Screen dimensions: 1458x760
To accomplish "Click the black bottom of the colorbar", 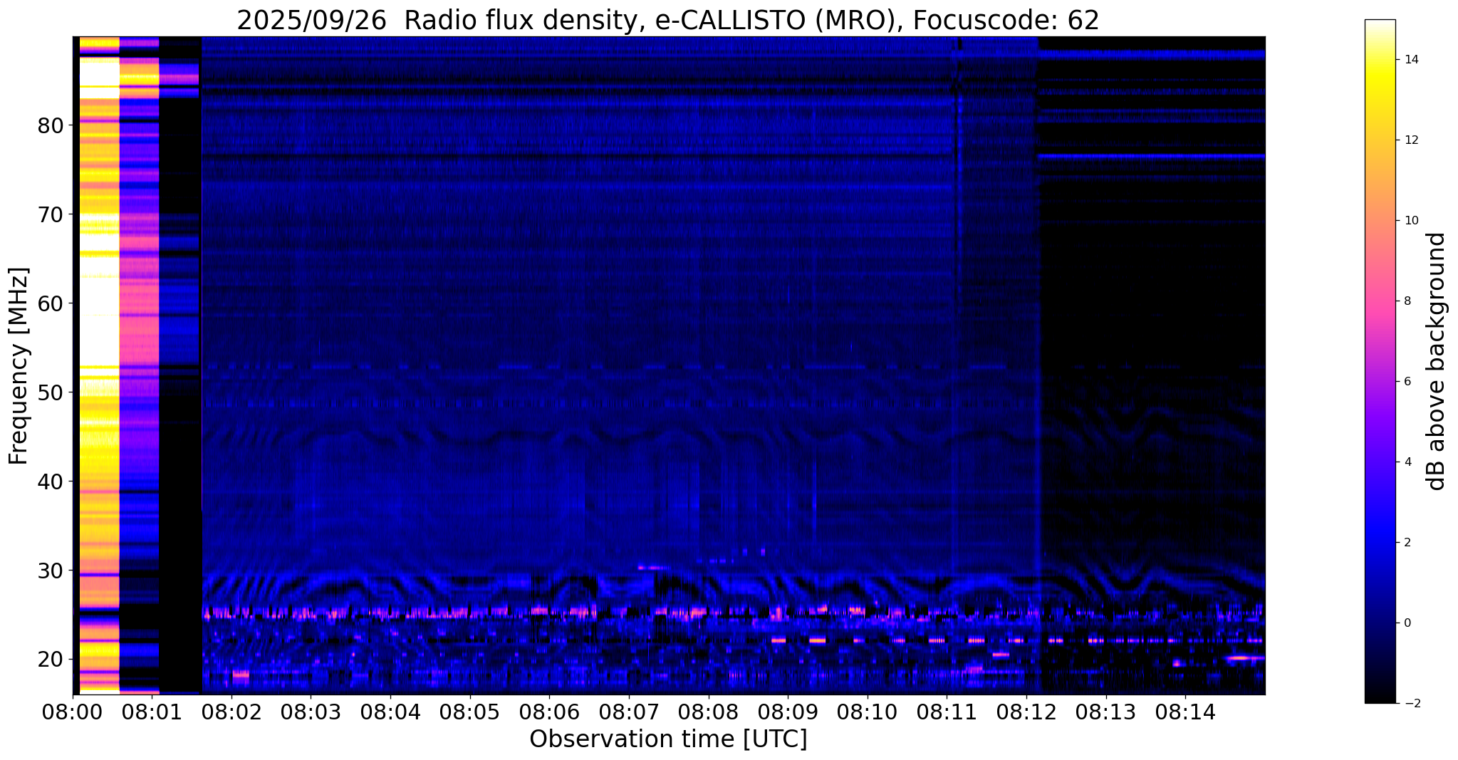I will tap(1380, 698).
